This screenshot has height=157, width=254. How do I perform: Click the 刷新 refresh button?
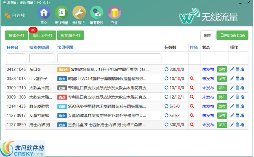[x=208, y=35]
